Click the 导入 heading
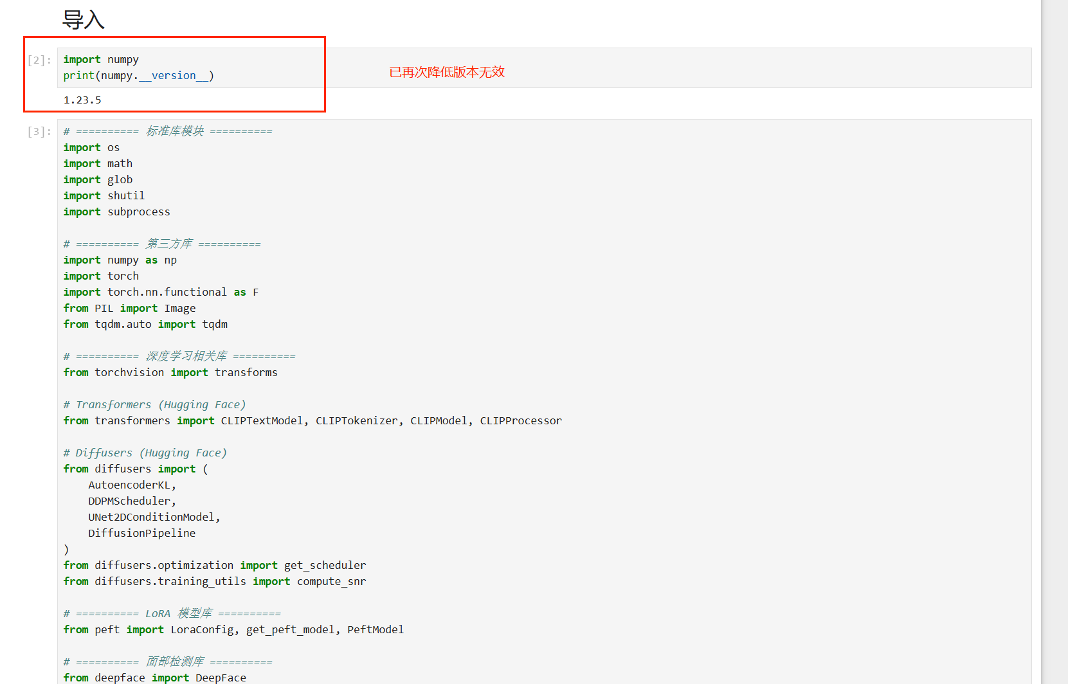The width and height of the screenshot is (1068, 684). 83,20
